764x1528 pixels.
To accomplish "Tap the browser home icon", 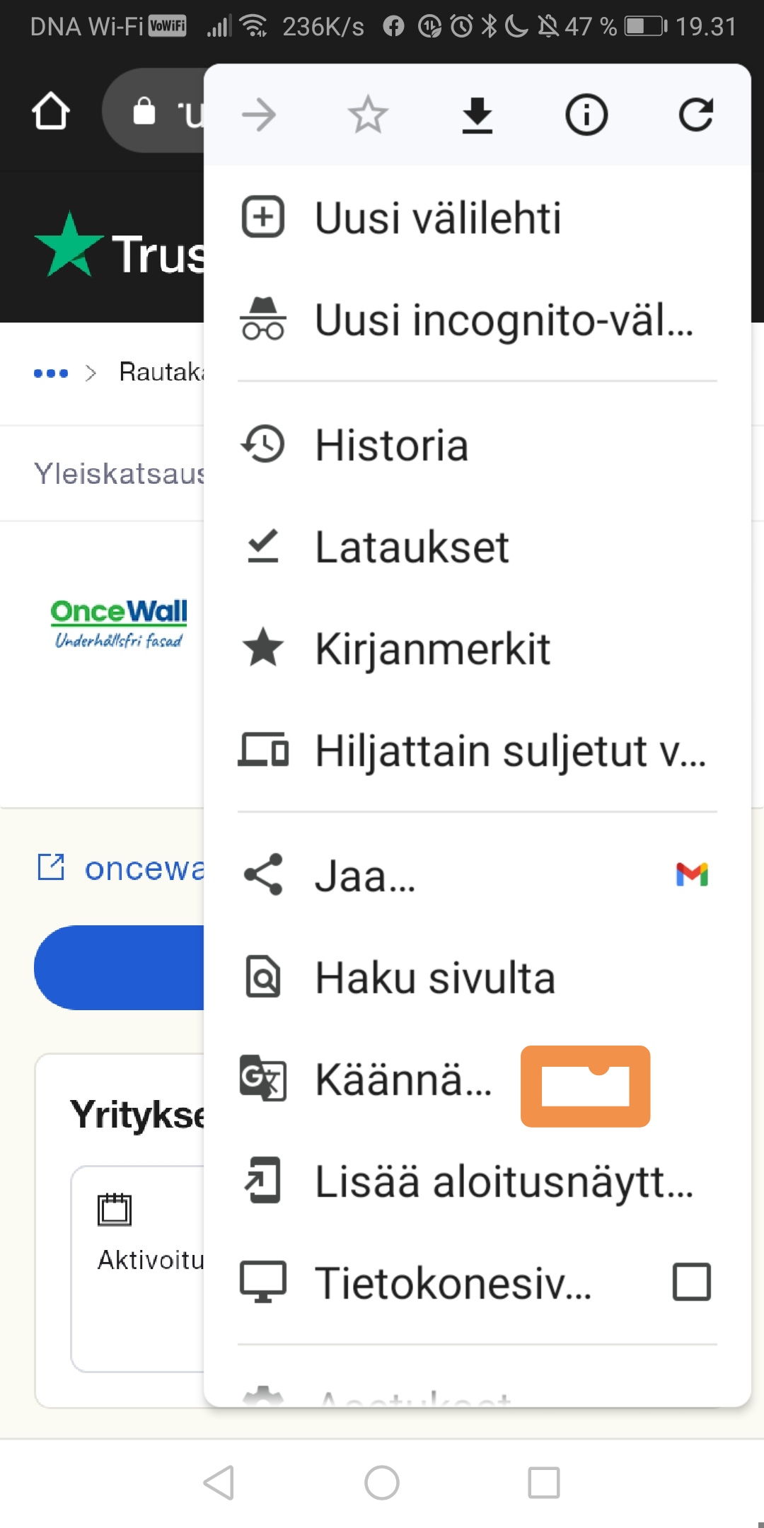I will click(51, 112).
